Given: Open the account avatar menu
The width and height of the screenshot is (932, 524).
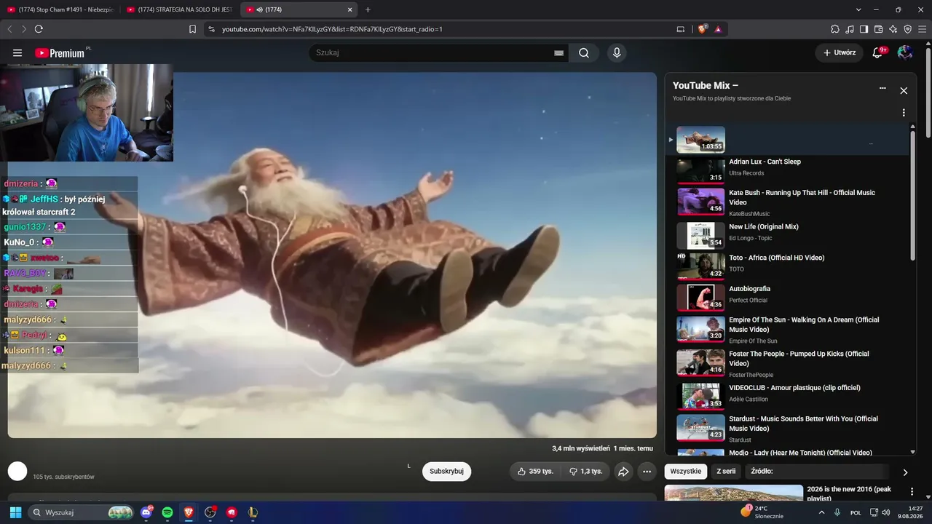Looking at the screenshot, I should [905, 53].
